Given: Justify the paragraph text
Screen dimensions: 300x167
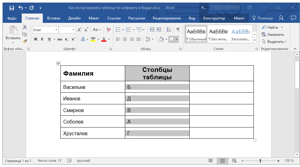Looking at the screenshot, I should 139,39.
